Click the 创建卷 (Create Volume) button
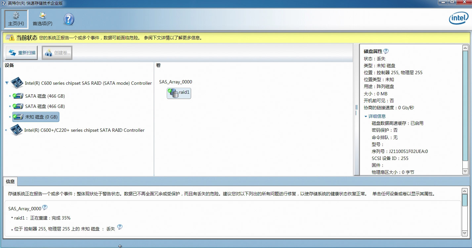Viewport: 472px width, 248px height. tap(57, 52)
